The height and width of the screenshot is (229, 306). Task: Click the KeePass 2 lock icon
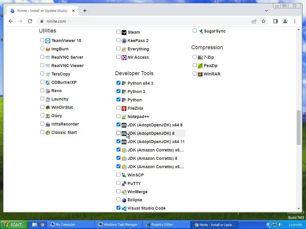click(x=124, y=41)
